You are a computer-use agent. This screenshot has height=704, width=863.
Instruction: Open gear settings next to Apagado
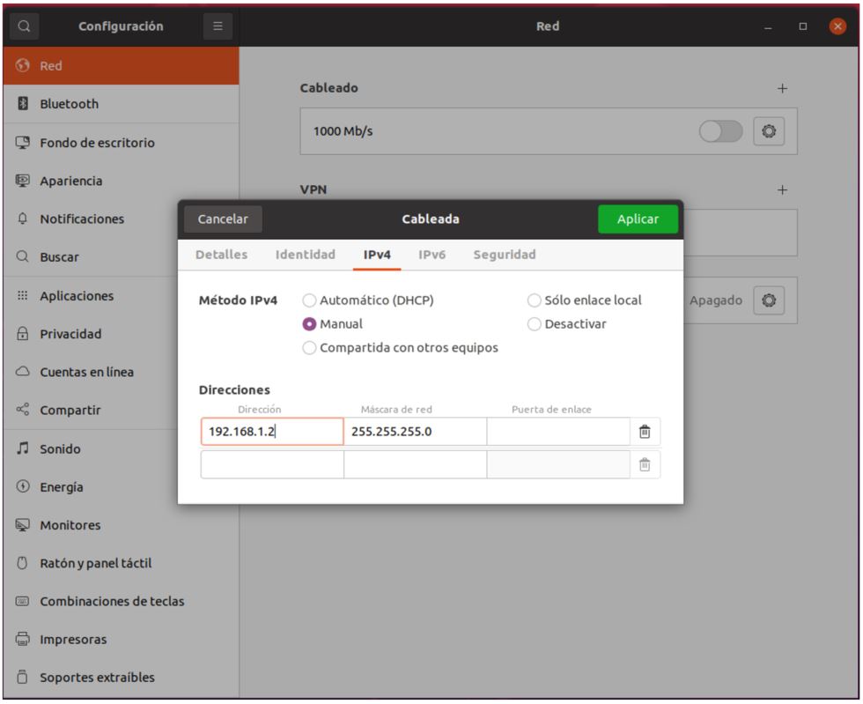coord(769,300)
